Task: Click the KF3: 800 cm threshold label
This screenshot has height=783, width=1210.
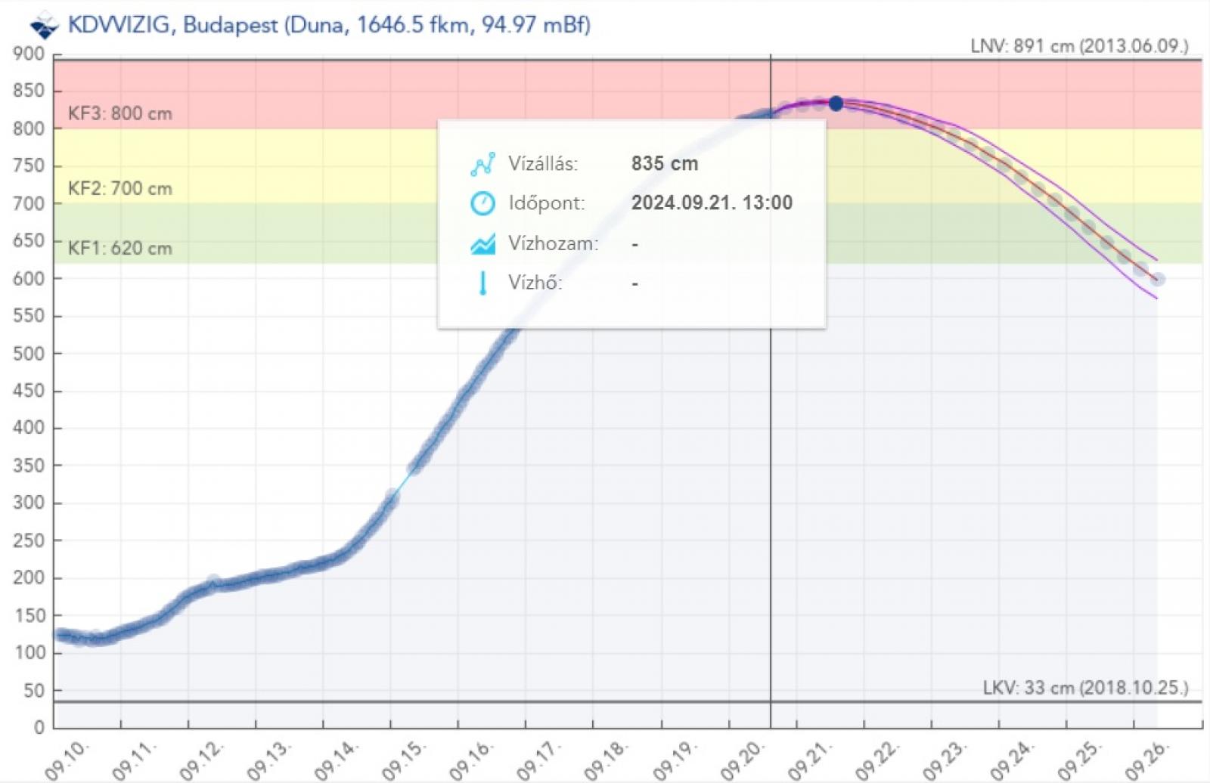Action: pos(120,114)
